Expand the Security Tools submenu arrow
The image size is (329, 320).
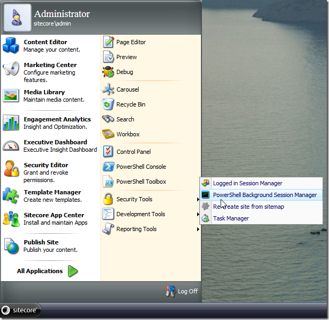tap(198, 200)
